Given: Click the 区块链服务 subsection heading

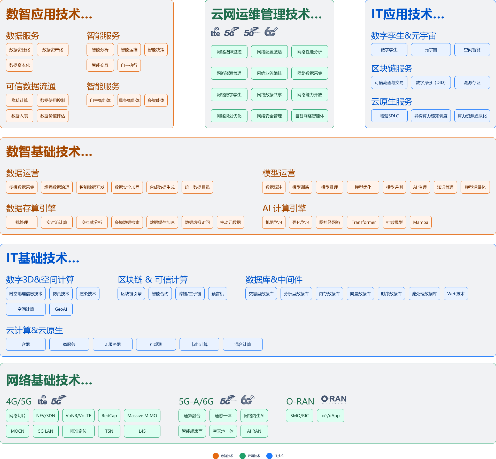Looking at the screenshot, I should coord(392,68).
